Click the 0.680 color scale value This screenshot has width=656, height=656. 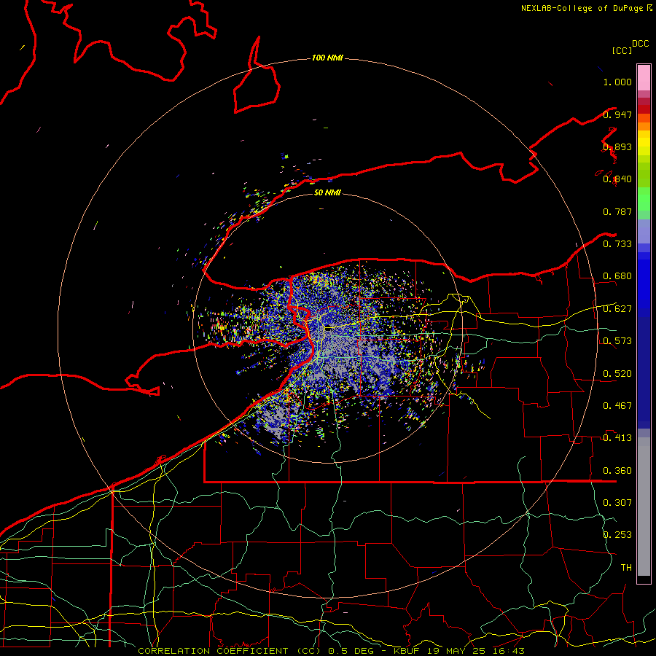[x=617, y=276]
